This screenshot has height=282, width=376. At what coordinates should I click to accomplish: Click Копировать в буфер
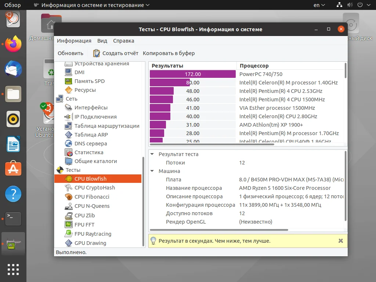pos(169,53)
